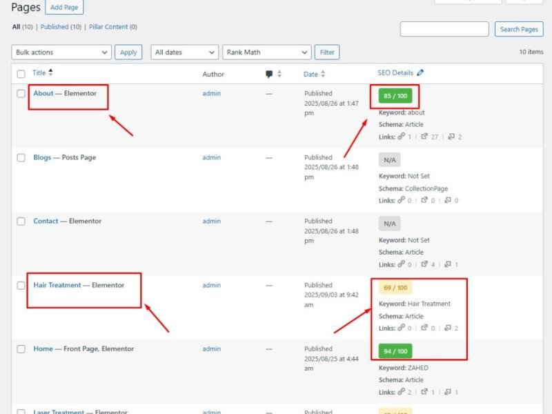Click external links icon in Hair Treatment row
This screenshot has width=552, height=414.
point(424,328)
